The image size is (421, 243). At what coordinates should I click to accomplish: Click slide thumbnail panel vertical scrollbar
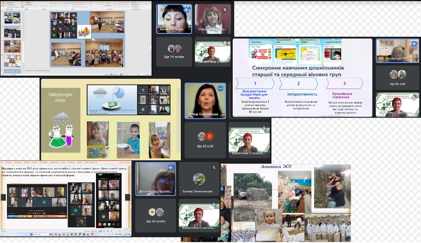coord(23,42)
